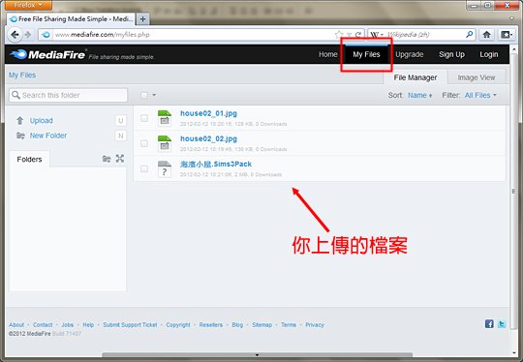
Task: Open the Twitter icon in footer
Action: coord(502,323)
